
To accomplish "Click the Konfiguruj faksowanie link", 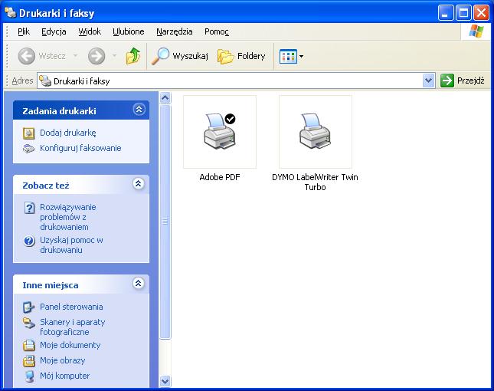I will [80, 148].
